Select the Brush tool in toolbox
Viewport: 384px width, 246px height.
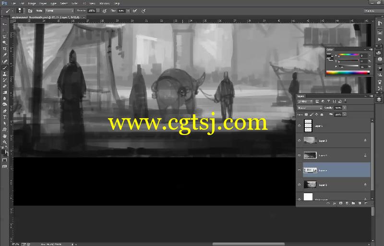[5, 68]
